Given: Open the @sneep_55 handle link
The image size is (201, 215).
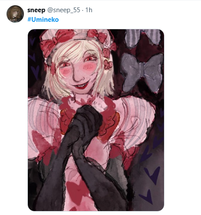Looking at the screenshot, I should (64, 10).
